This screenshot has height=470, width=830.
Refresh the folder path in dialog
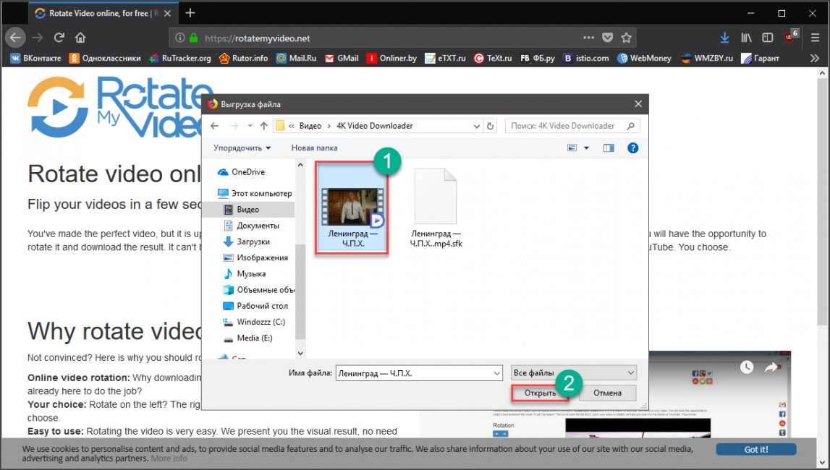coord(491,126)
